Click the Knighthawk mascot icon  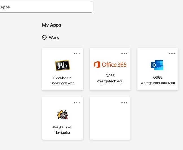(62, 114)
